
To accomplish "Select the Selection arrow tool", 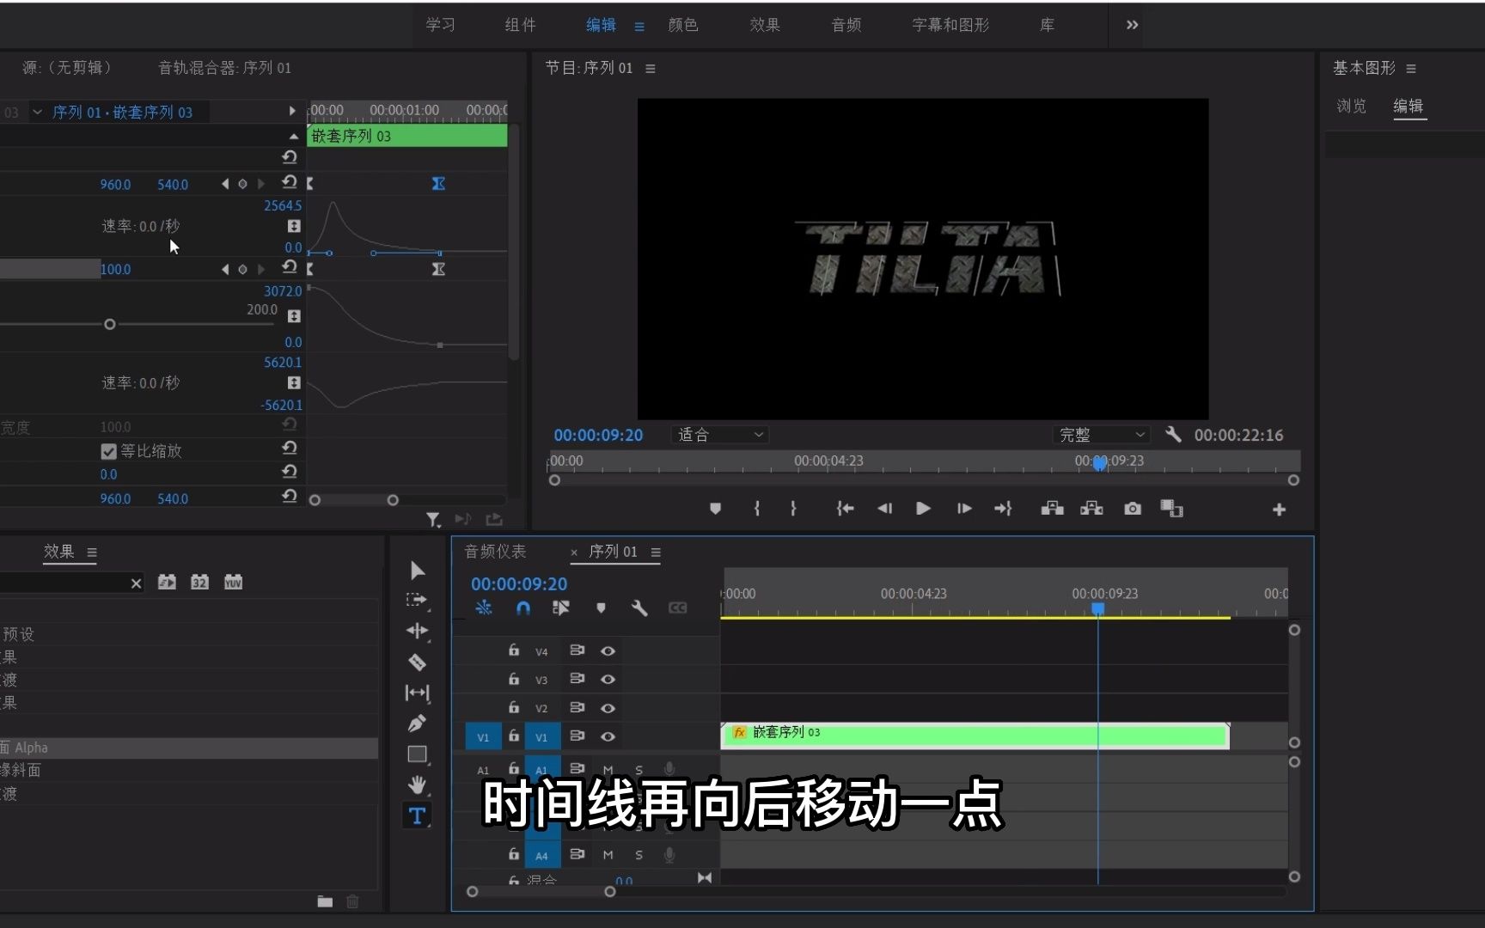I will pyautogui.click(x=418, y=571).
